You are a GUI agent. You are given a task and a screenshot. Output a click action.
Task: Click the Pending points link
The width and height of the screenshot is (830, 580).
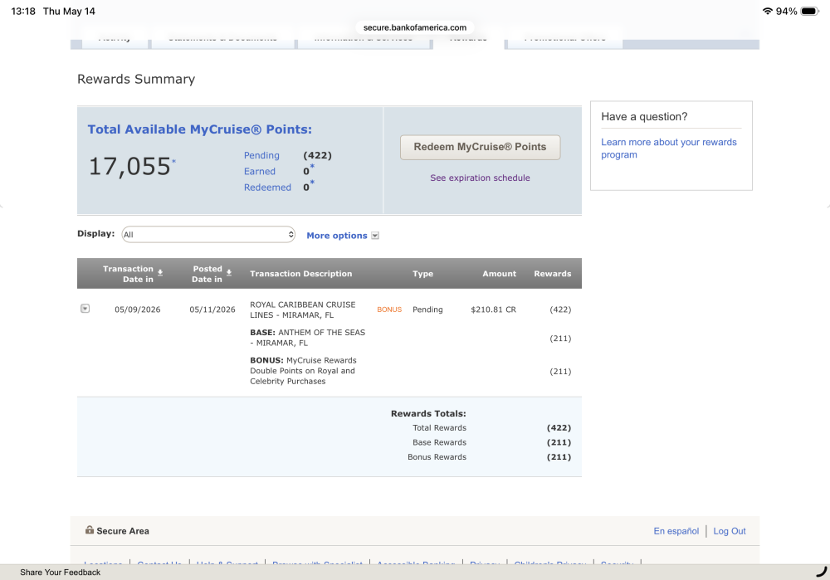tap(261, 155)
